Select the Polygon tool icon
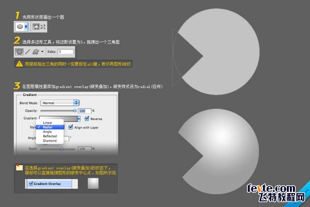The image size is (310, 207). (19, 52)
